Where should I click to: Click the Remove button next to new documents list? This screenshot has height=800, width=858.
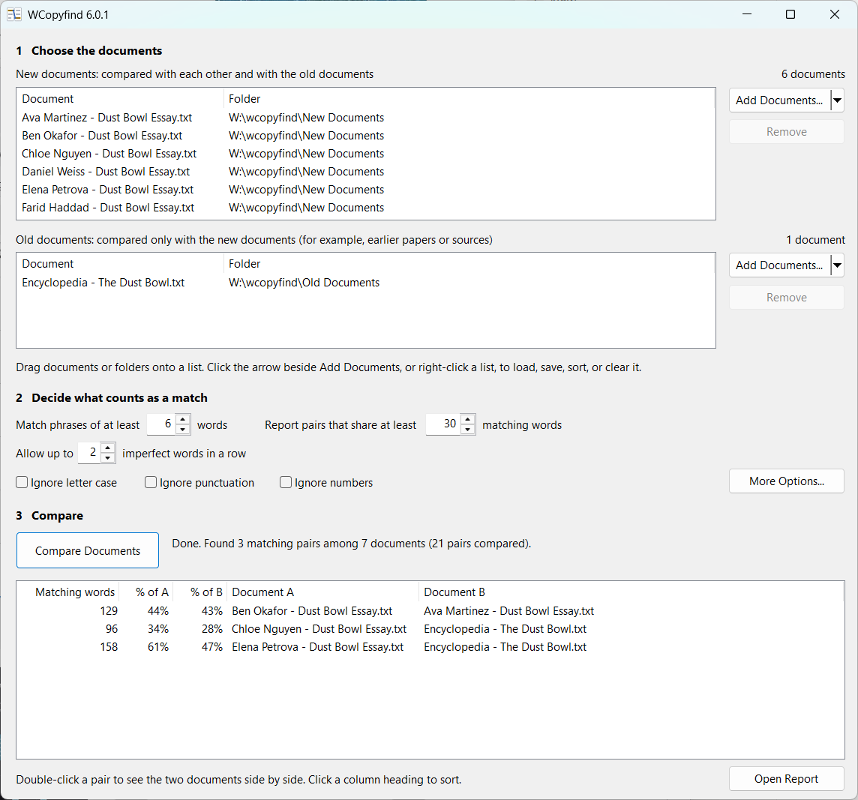pyautogui.click(x=786, y=132)
